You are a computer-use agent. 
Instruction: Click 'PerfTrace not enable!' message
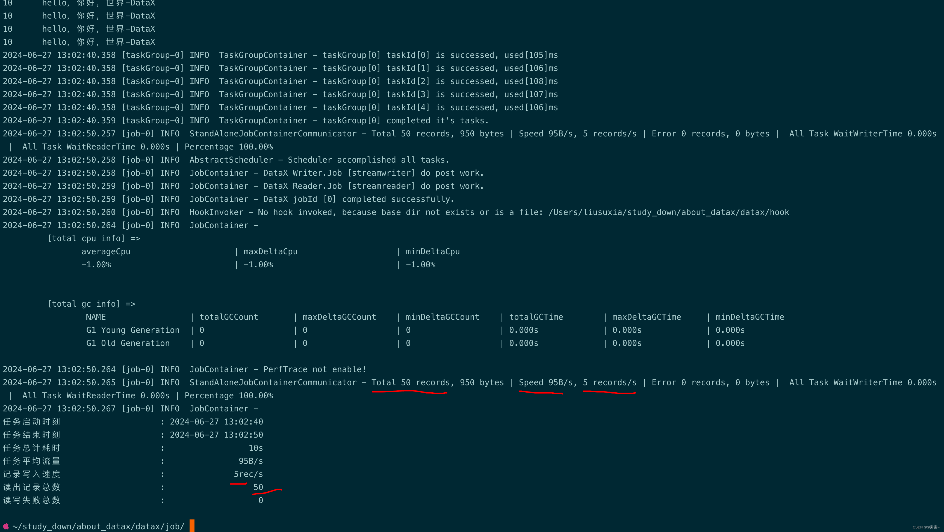coord(314,369)
